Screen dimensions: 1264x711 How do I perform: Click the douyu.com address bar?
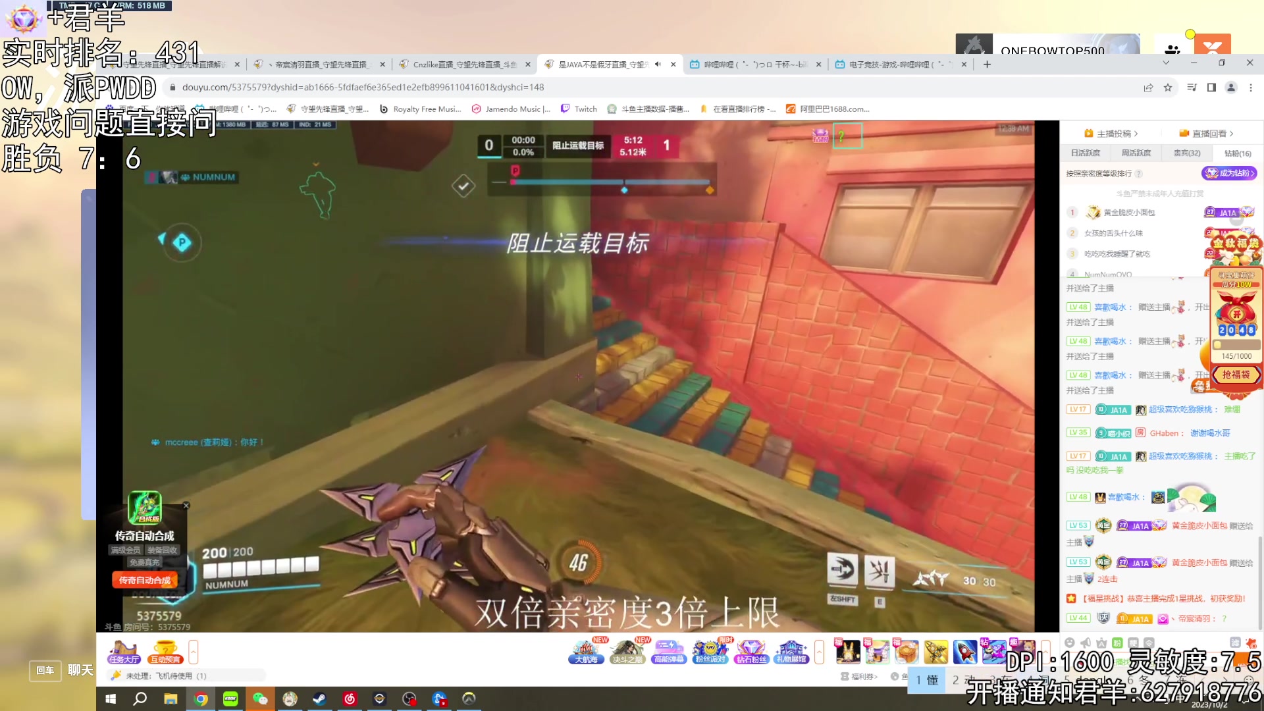652,88
